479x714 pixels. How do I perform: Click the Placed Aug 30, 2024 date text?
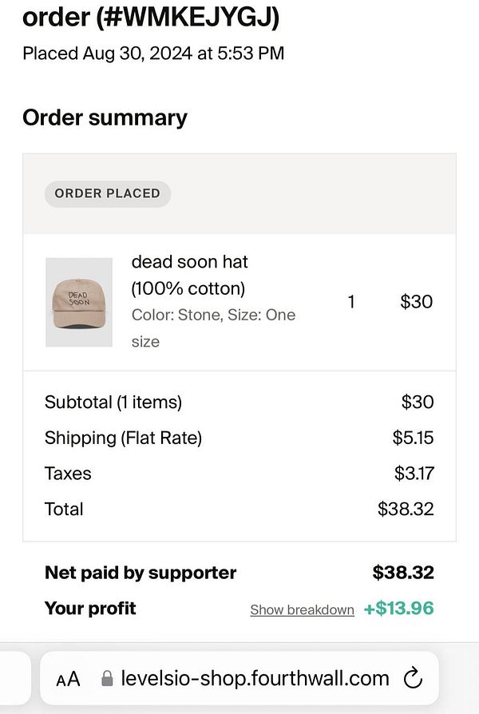coord(153,54)
